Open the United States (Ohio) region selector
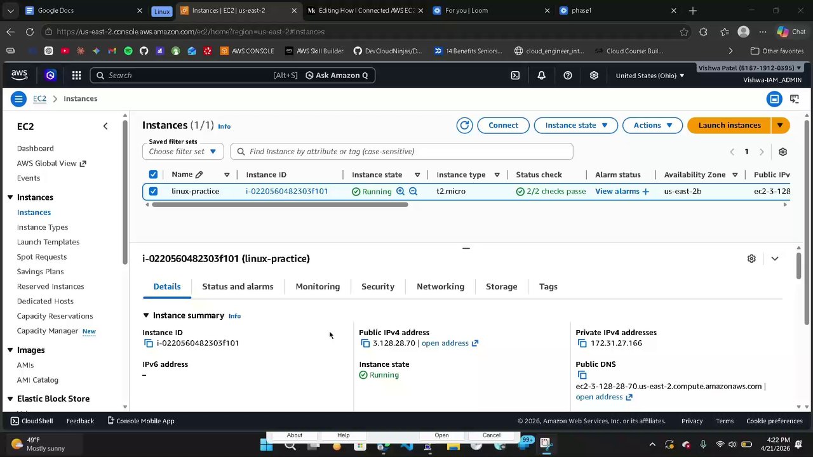This screenshot has width=813, height=457. tap(650, 76)
